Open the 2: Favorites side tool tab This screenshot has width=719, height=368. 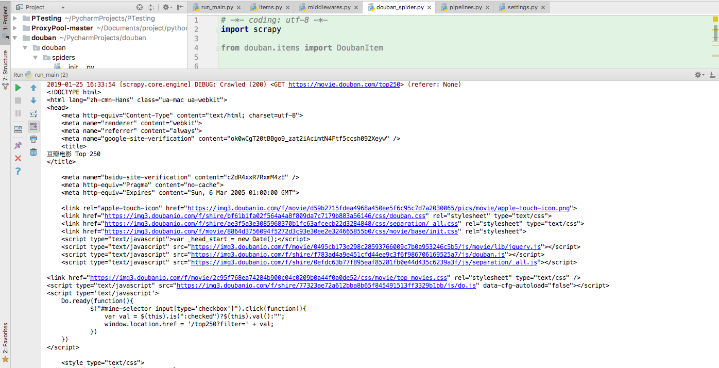[x=6, y=342]
